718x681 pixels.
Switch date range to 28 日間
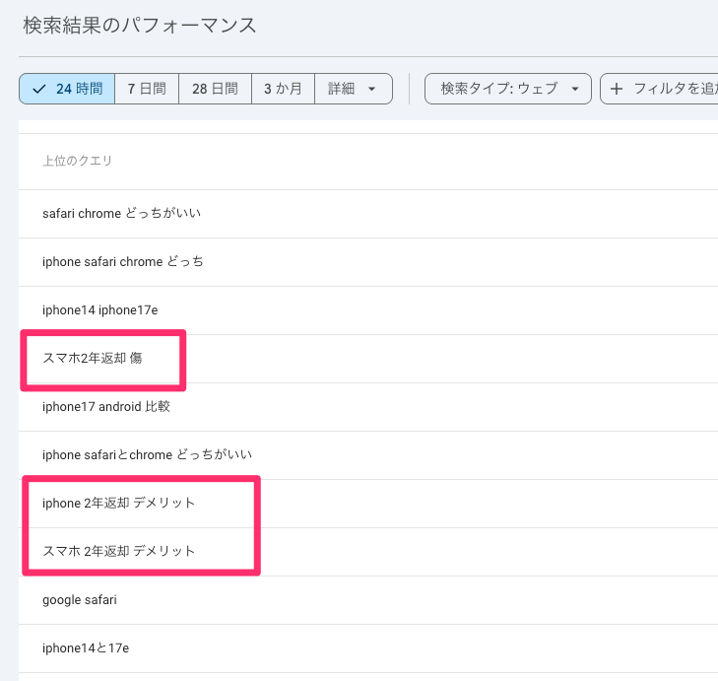pyautogui.click(x=215, y=89)
